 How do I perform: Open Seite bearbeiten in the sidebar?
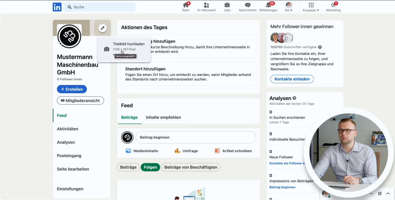point(73,169)
